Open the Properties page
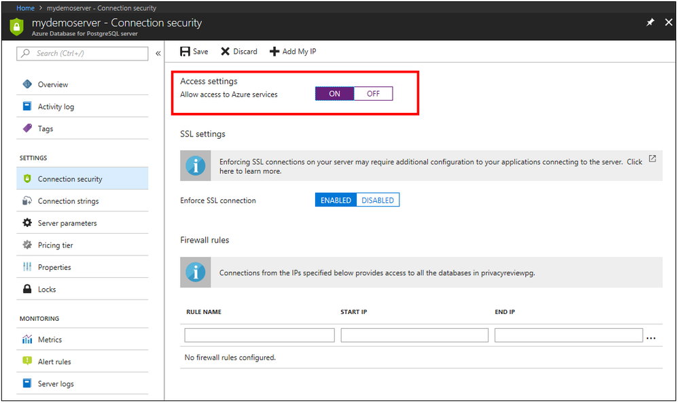Screen dimensions: 678x403 pyautogui.click(x=82, y=267)
